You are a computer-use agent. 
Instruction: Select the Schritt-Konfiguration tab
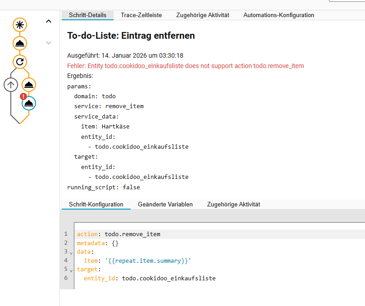click(96, 204)
